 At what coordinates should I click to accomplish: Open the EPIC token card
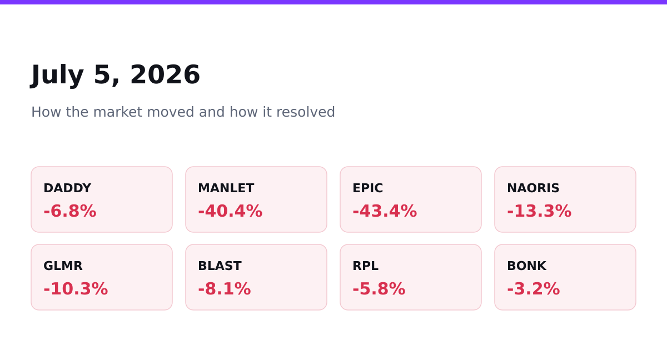[x=411, y=199]
